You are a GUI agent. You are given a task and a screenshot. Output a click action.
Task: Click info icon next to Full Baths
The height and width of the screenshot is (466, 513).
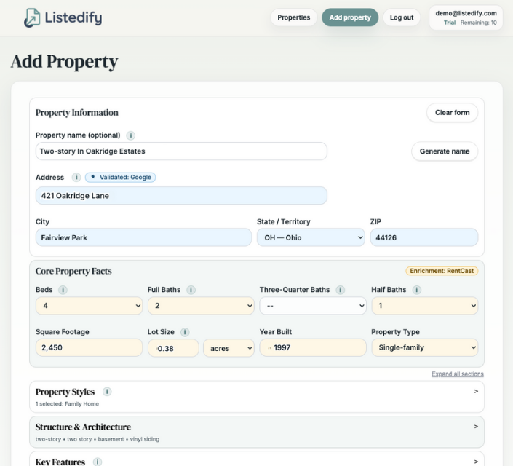[191, 290]
